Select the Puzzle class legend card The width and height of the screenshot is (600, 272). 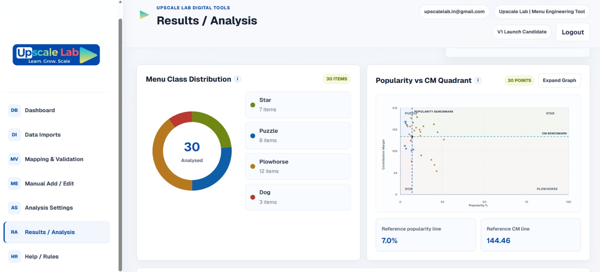coord(298,136)
